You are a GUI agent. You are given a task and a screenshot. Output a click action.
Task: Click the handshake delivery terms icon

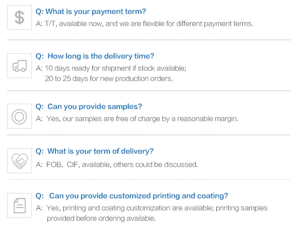[19, 160]
